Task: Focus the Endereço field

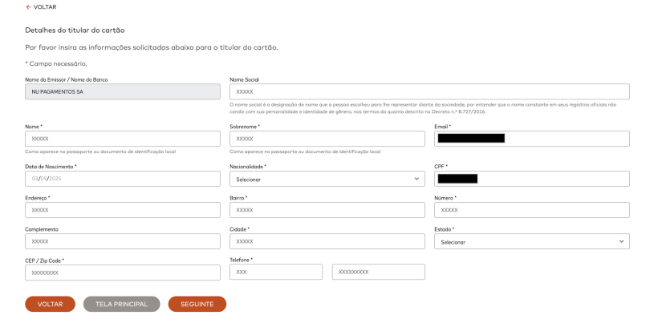Action: pos(123,210)
